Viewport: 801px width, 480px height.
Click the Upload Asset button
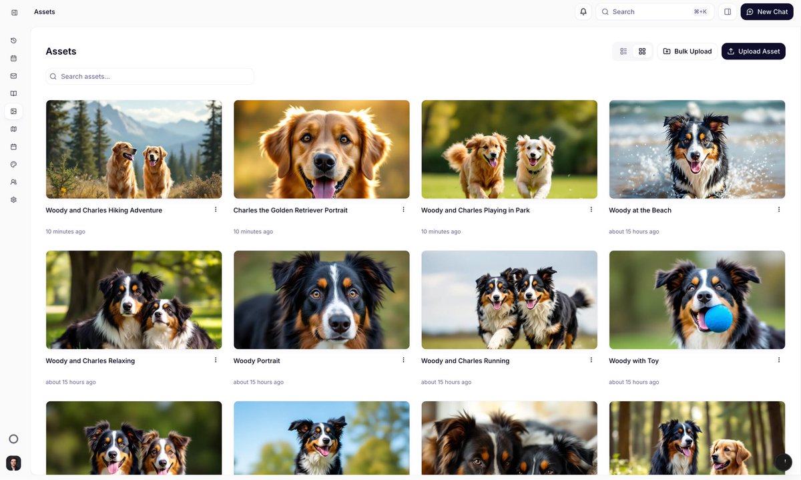753,51
